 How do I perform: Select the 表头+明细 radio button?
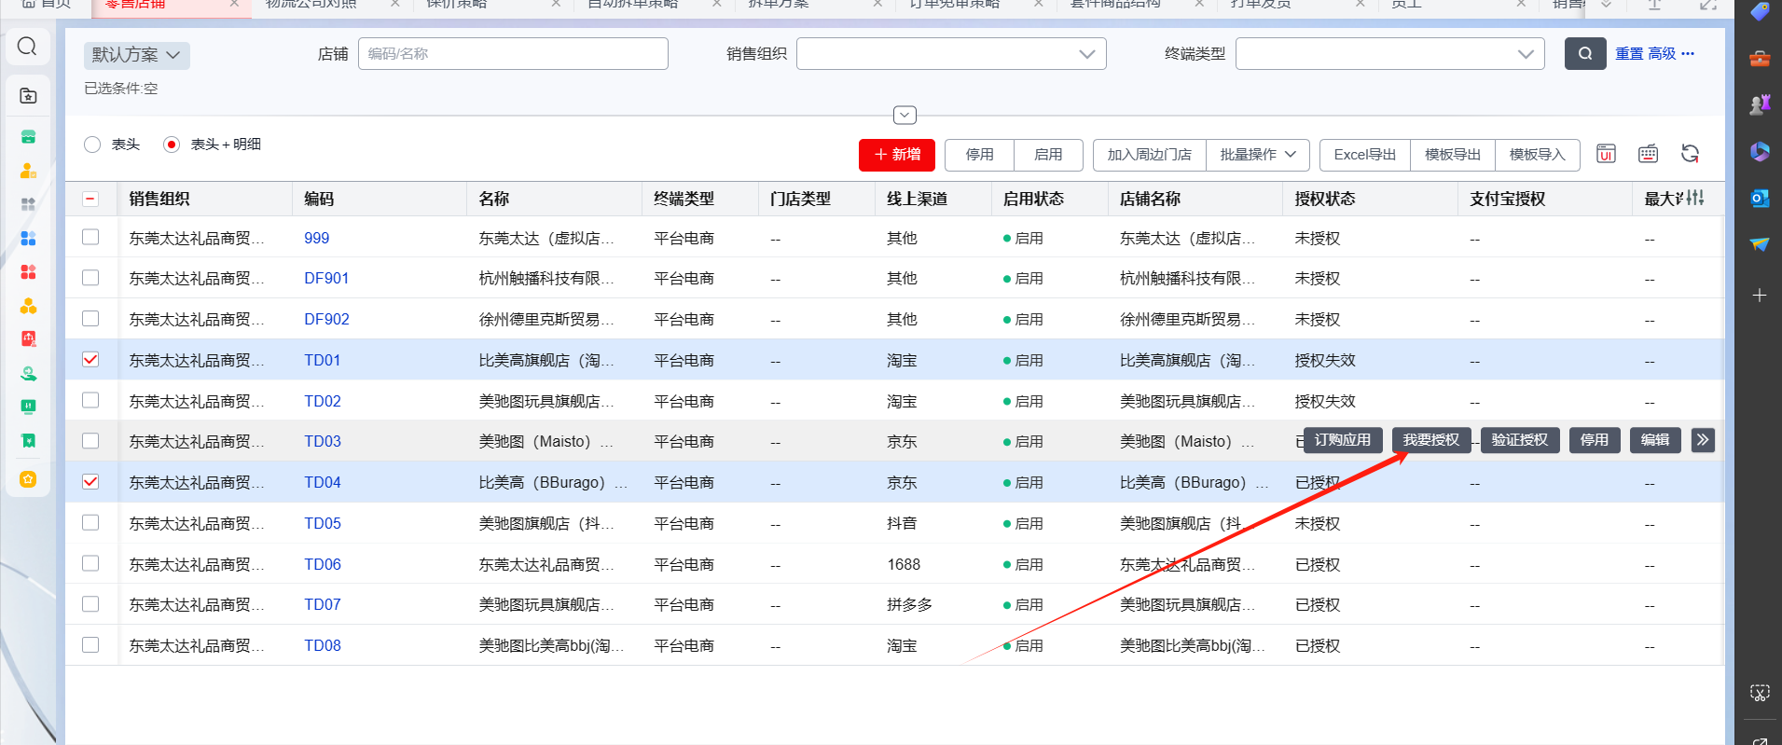172,145
